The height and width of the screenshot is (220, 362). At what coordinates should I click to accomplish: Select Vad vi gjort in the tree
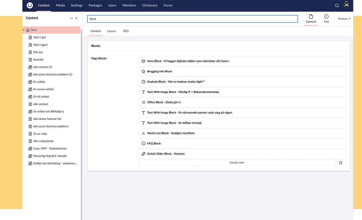40,45
